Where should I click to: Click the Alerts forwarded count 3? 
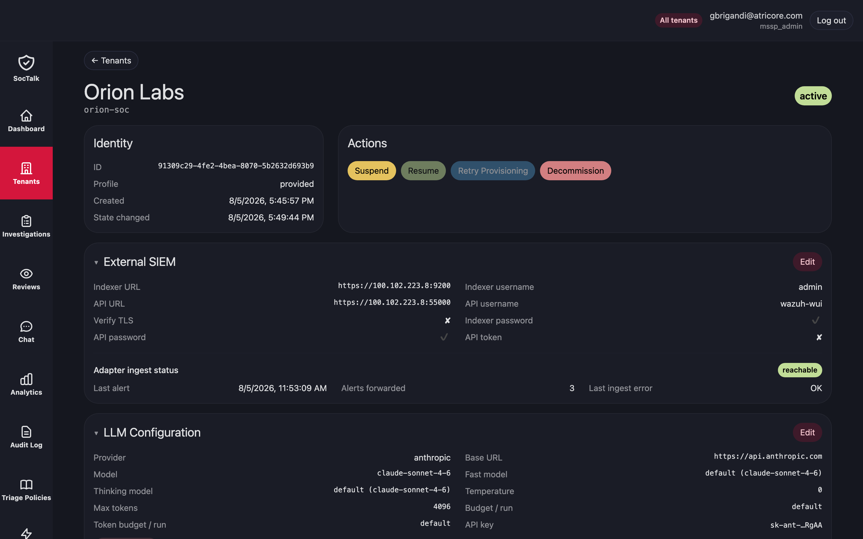[x=572, y=388]
